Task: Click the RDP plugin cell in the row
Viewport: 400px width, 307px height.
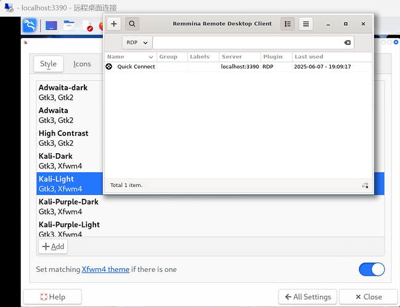Action: click(x=268, y=66)
